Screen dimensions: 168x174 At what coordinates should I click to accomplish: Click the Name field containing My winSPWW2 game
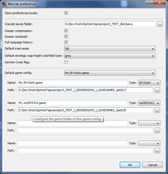coord(73,103)
